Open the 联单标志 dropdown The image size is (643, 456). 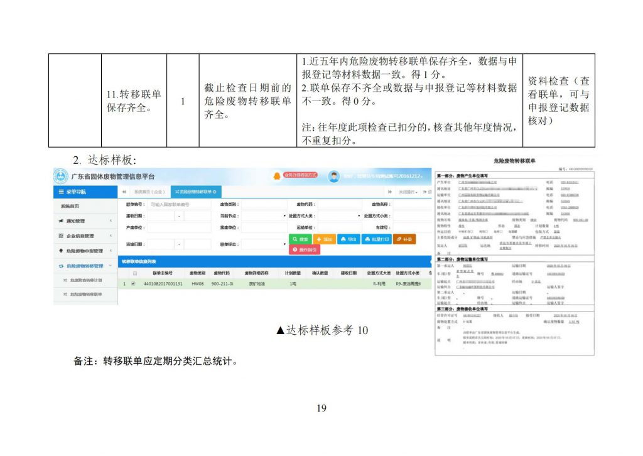click(264, 244)
